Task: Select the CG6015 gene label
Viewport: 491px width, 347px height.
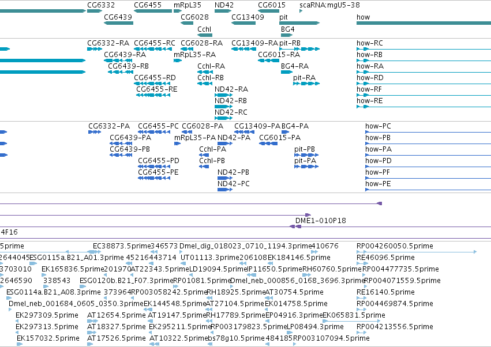Action: (272, 5)
